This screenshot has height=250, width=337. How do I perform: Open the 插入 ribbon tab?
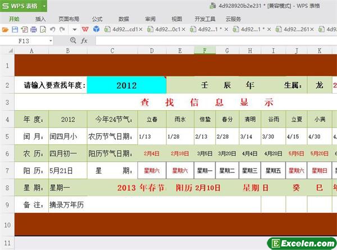pos(40,19)
